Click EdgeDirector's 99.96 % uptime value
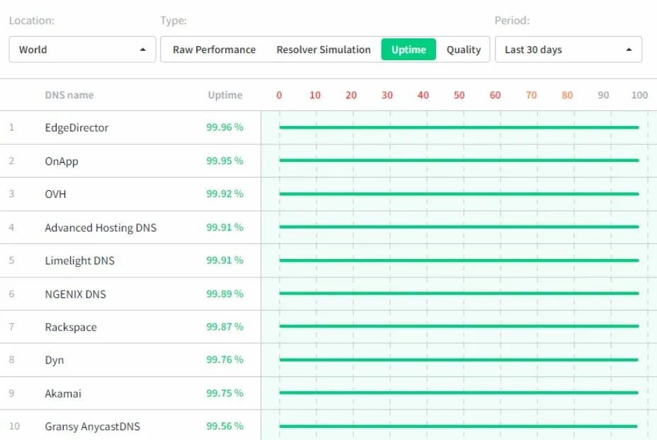Image resolution: width=657 pixels, height=440 pixels. coord(224,127)
